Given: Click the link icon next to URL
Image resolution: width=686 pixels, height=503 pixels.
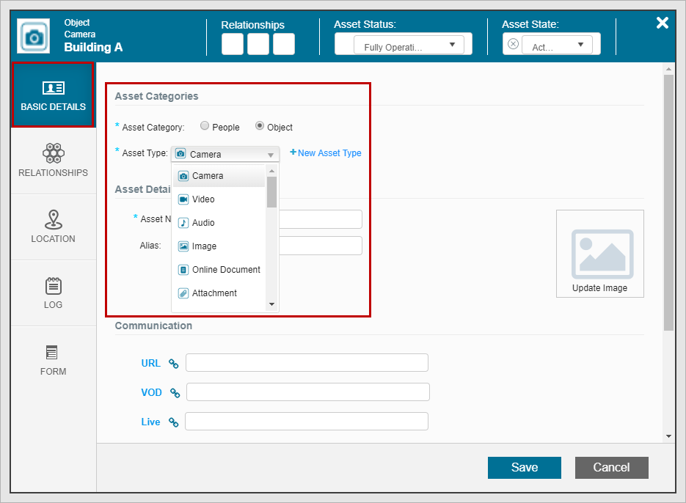Looking at the screenshot, I should (174, 363).
